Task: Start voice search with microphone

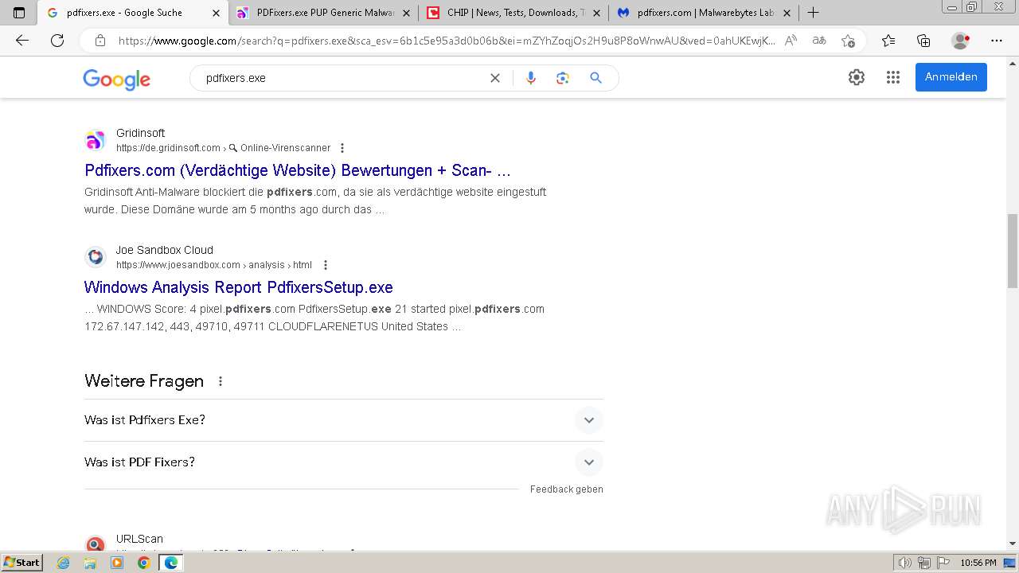Action: (531, 78)
